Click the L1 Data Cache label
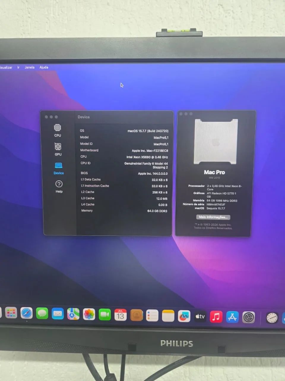The width and height of the screenshot is (285, 381). [x=91, y=179]
